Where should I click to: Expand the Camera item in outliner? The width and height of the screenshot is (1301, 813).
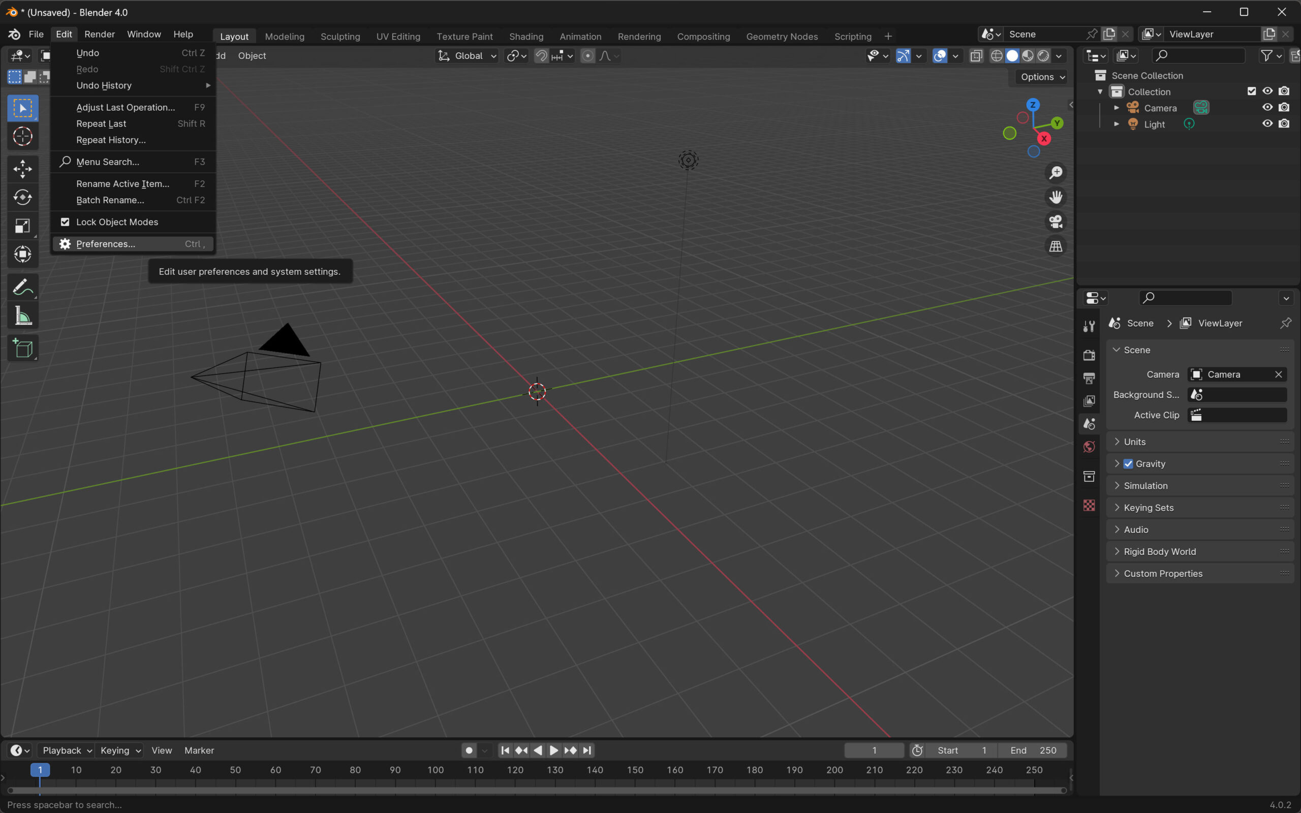pyautogui.click(x=1116, y=108)
